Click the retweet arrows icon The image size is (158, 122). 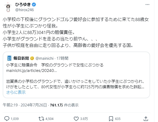(x=41, y=119)
